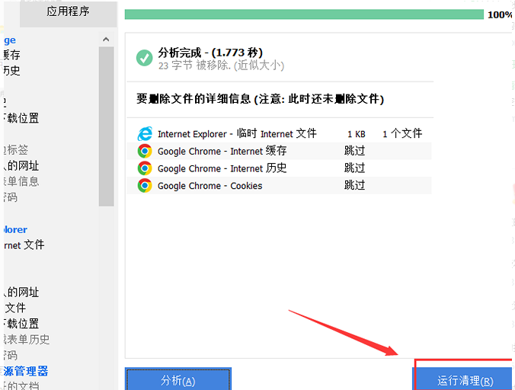
Task: Select the 表单信息 item in left list
Action: [x=21, y=181]
